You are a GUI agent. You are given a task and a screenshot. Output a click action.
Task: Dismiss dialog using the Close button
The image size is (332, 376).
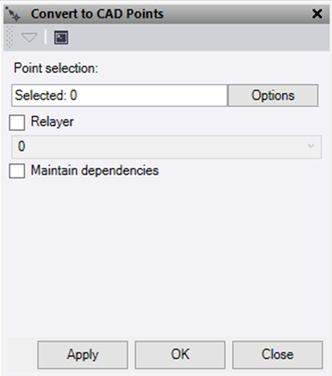278,355
